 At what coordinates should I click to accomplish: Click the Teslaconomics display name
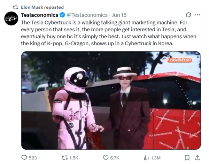[x=39, y=15]
